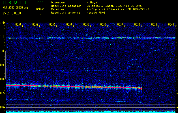Click the cyan noise level strip at bottom
Screen dimensions: 178x113
click(x=91, y=112)
